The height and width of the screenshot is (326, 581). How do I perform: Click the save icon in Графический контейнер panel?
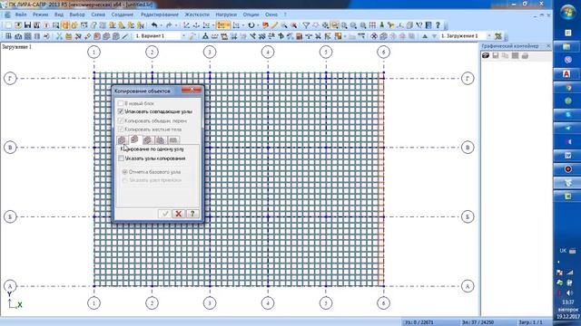click(x=496, y=56)
